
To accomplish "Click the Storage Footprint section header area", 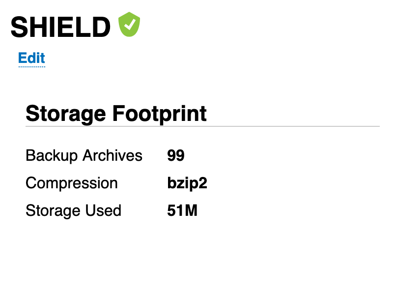I will [x=116, y=114].
